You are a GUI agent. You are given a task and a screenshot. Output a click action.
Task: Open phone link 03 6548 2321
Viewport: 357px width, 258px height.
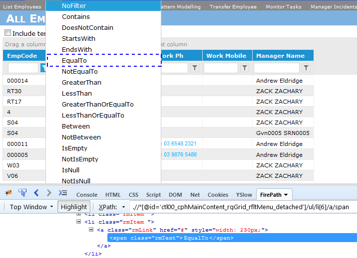[x=180, y=143]
